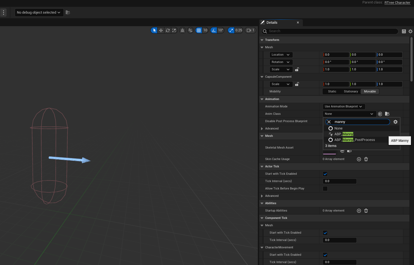
Task: Open the Location type dropdown
Action: (281, 55)
